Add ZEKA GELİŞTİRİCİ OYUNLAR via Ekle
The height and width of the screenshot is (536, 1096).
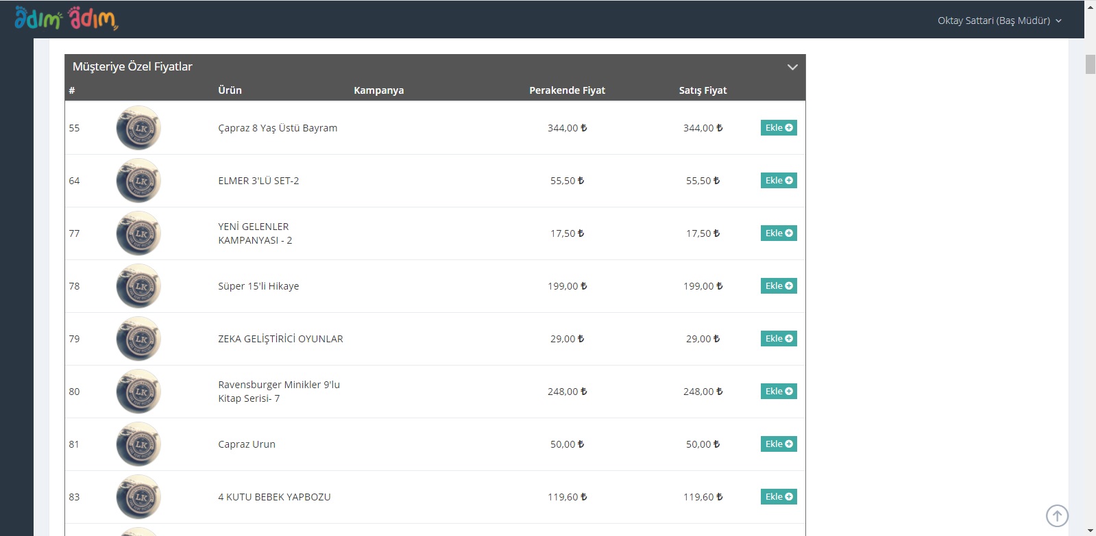(x=779, y=339)
